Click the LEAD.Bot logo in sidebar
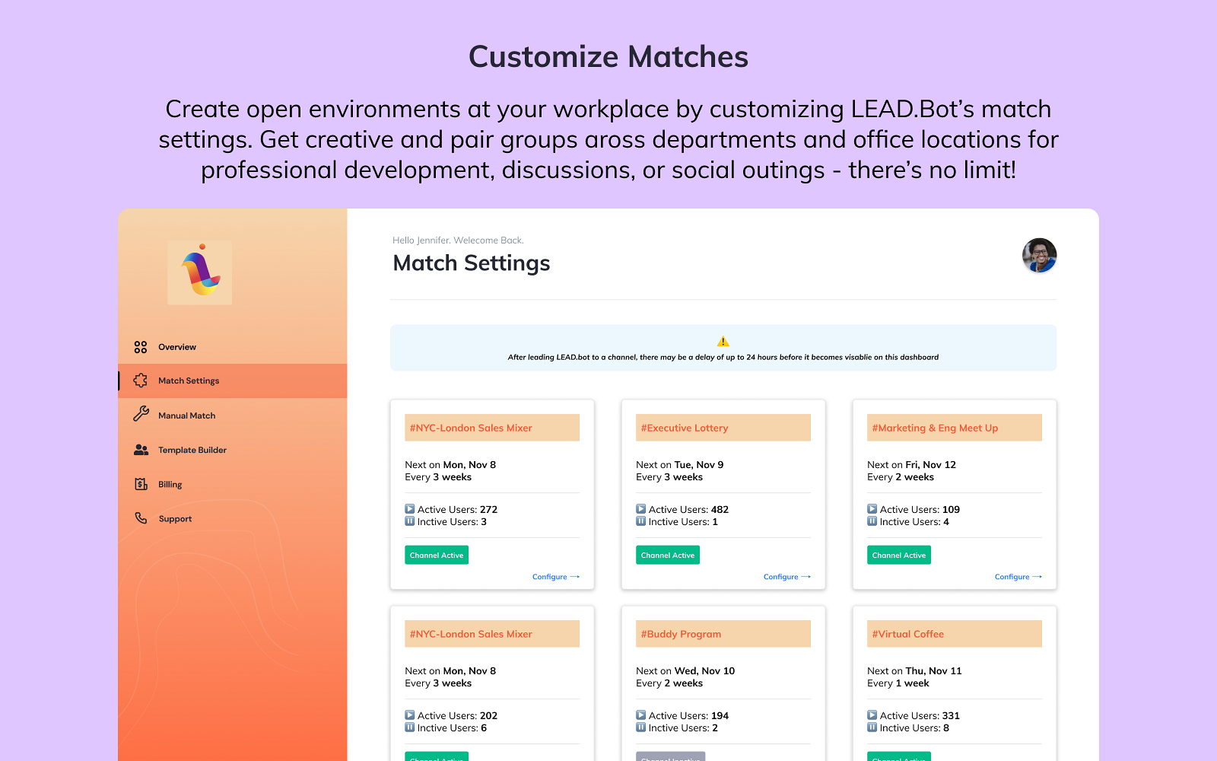The width and height of the screenshot is (1217, 761). tap(200, 272)
